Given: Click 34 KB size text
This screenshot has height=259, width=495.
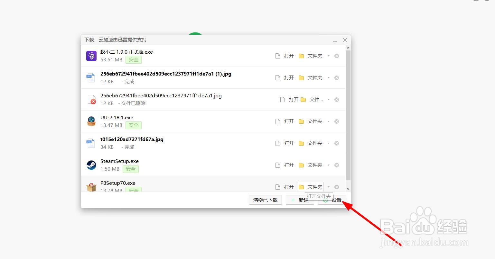Looking at the screenshot, I should coord(107,147).
